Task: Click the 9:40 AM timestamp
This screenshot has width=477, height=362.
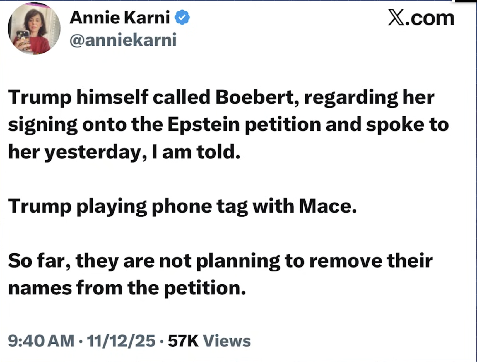Action: pos(41,341)
